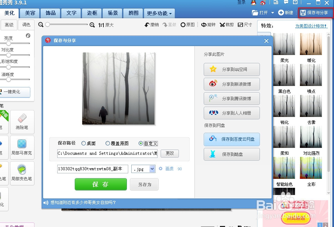The width and height of the screenshot is (334, 227).
Task: Click 更改 to change save path
Action: point(170,153)
